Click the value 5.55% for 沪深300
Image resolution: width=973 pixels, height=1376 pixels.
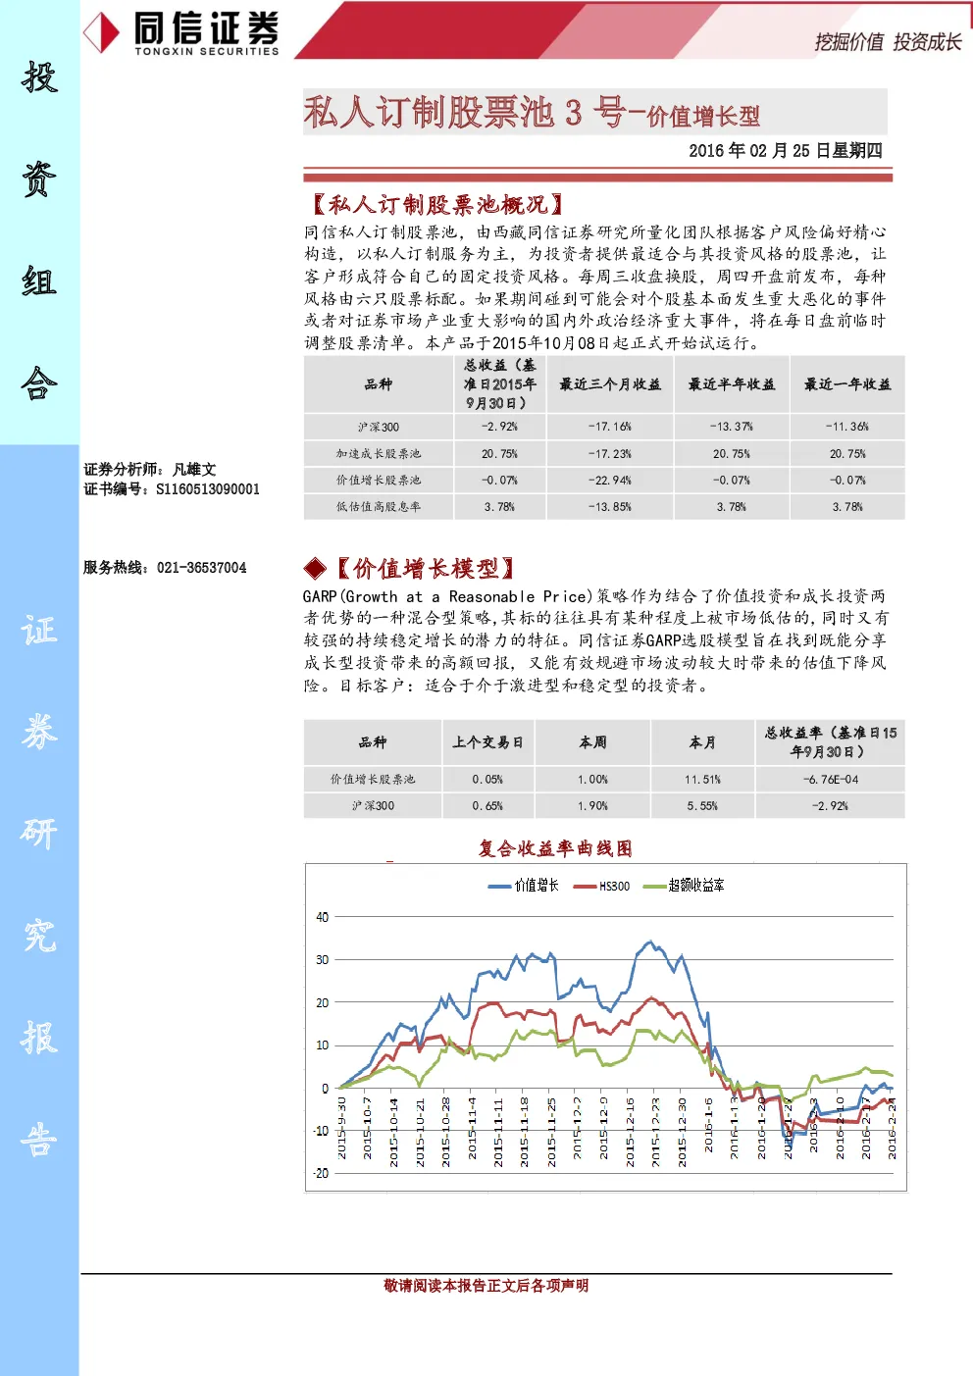pyautogui.click(x=702, y=805)
